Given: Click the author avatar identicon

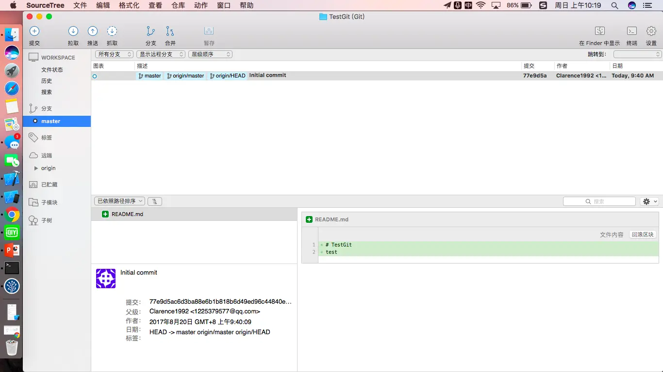Looking at the screenshot, I should click(106, 279).
